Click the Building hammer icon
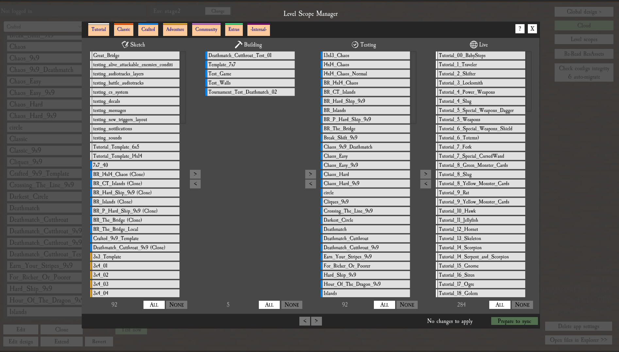The width and height of the screenshot is (619, 352). (238, 44)
